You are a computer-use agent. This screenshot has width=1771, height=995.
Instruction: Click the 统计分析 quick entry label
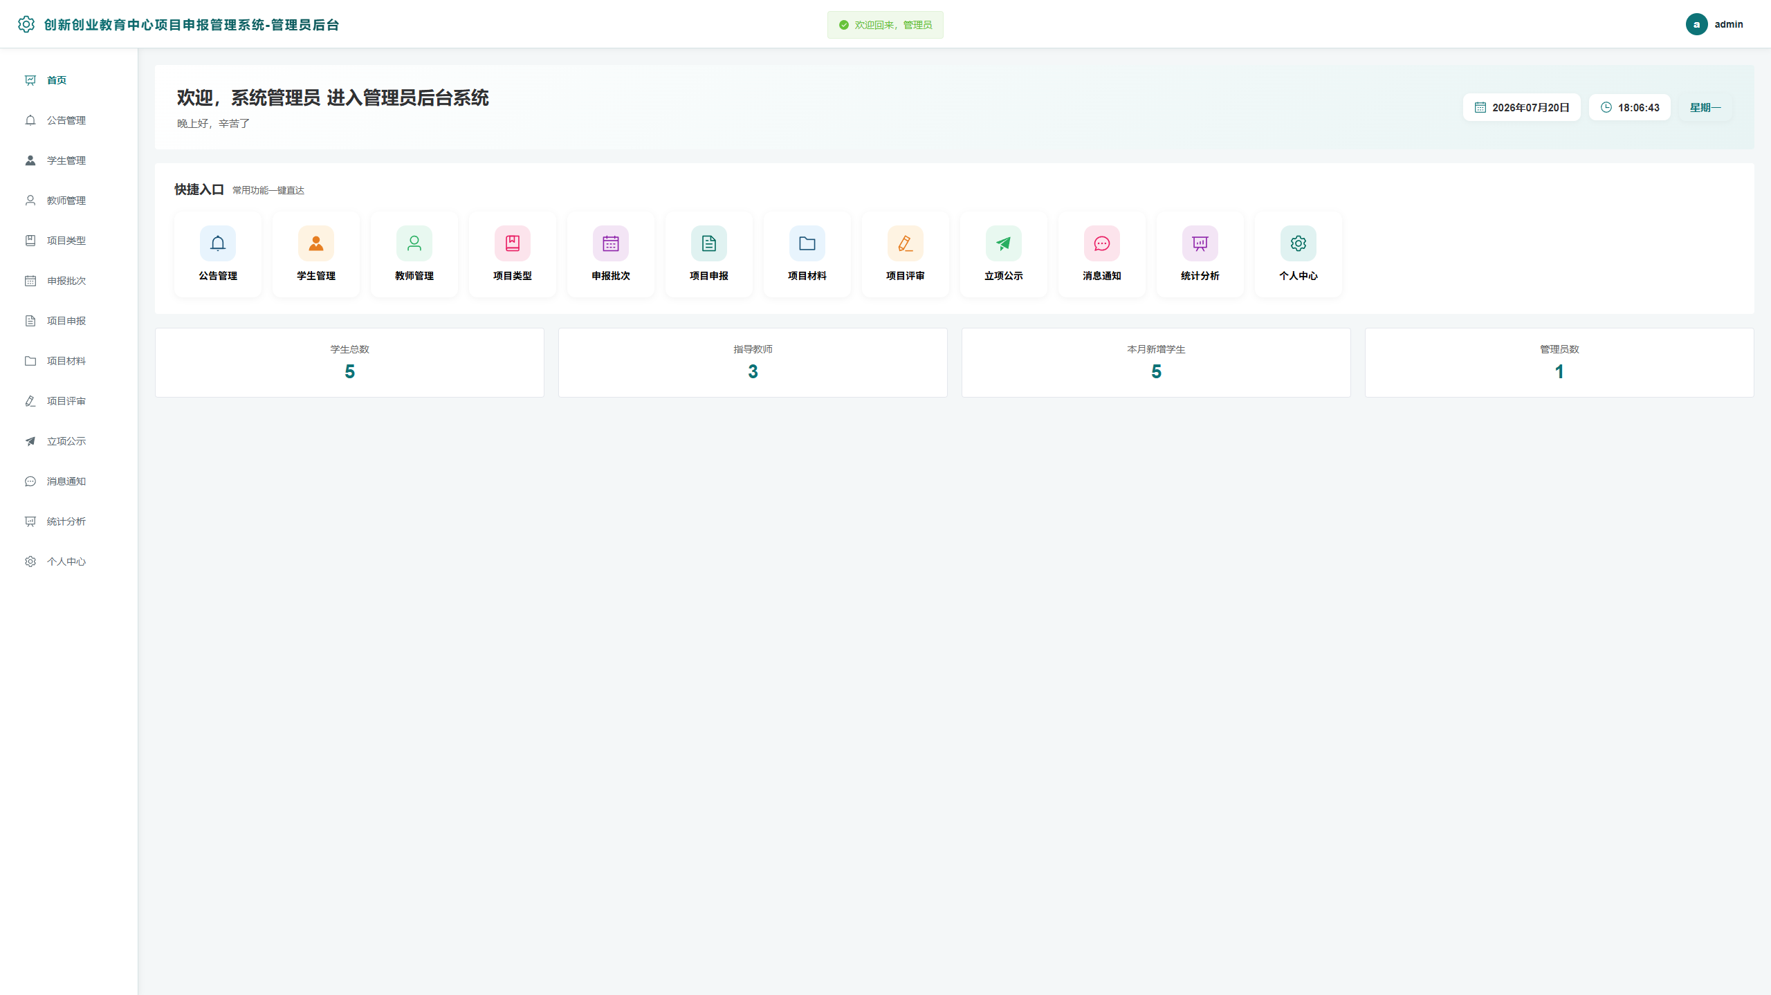[x=1200, y=276]
